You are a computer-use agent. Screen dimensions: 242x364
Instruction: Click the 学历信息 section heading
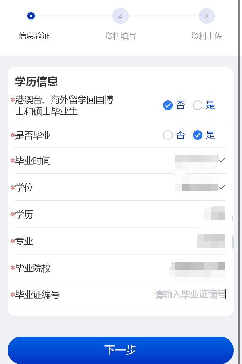point(36,81)
